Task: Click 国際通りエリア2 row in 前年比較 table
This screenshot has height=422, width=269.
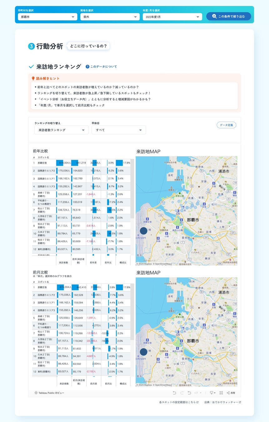Action: (81, 171)
